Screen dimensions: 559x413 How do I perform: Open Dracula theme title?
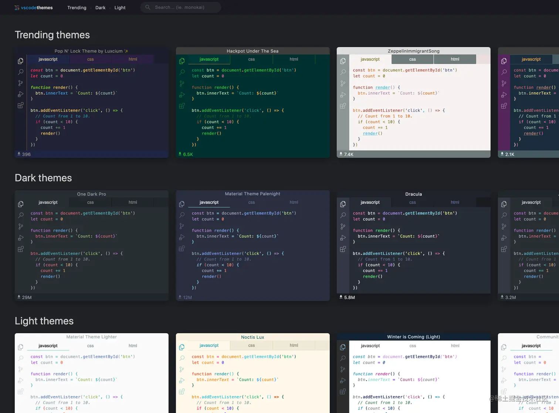pos(414,194)
